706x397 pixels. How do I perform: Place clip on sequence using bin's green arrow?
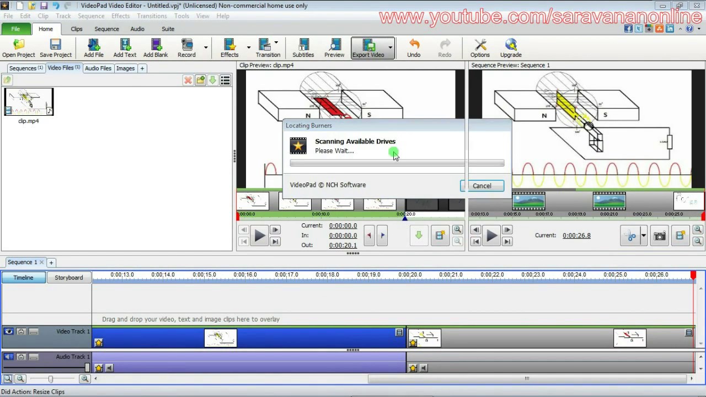tap(212, 81)
